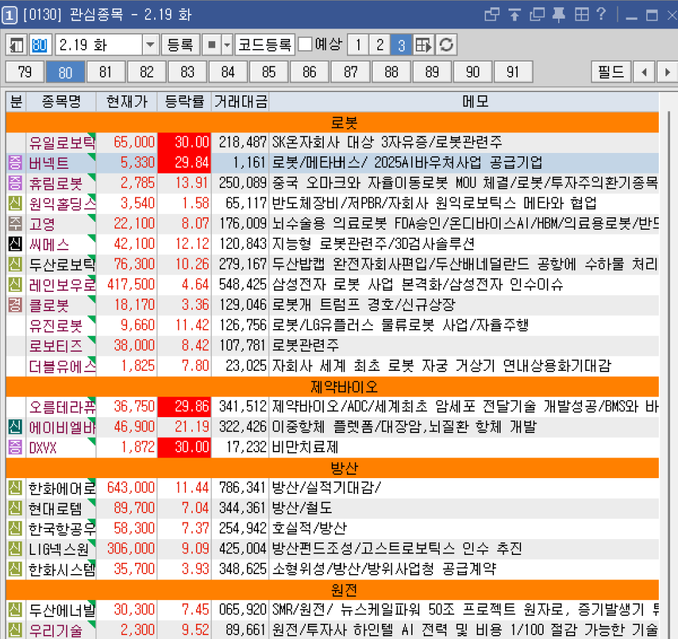Click the refresh icon

pos(446,44)
